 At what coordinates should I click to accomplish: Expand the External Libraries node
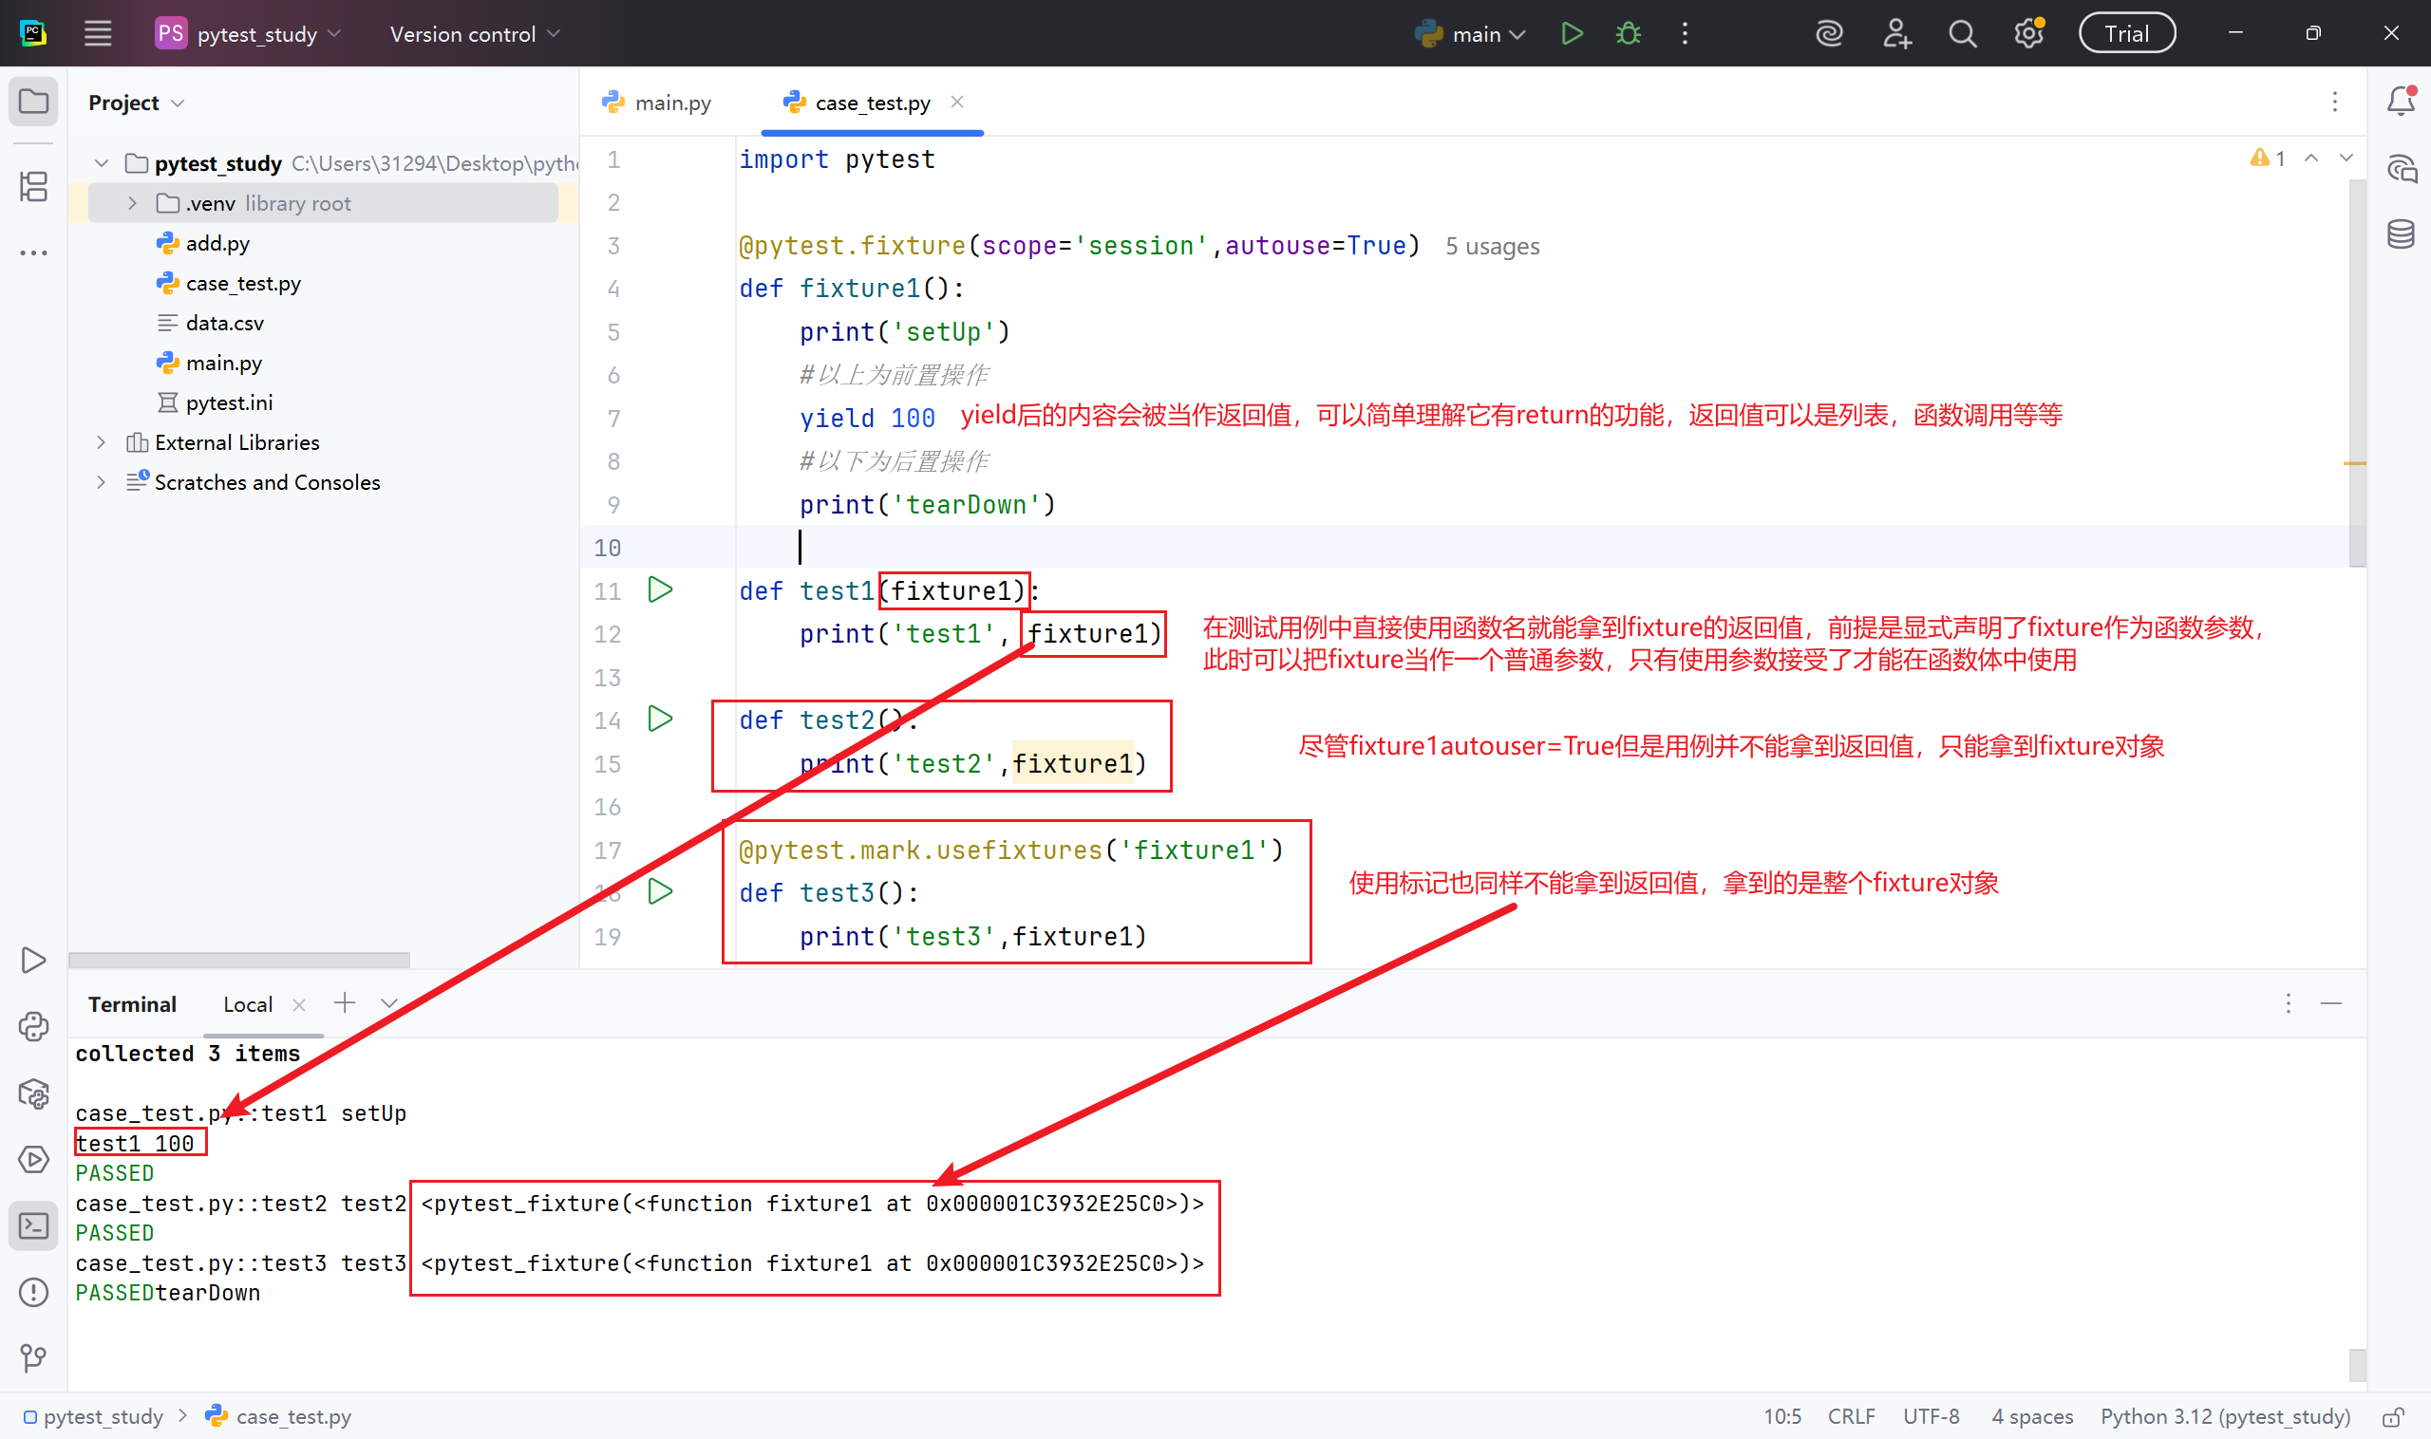pyautogui.click(x=101, y=442)
